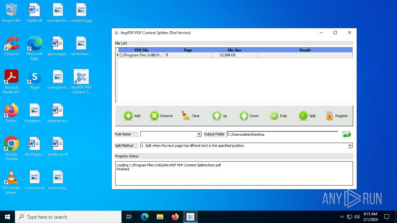Open Recycle Bin on desktop
Viewport: 397px width, 223px height.
(11, 13)
